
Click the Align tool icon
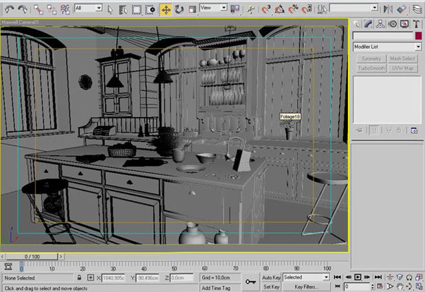coord(402,10)
